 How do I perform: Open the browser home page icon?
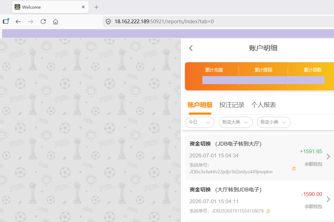pos(56,22)
